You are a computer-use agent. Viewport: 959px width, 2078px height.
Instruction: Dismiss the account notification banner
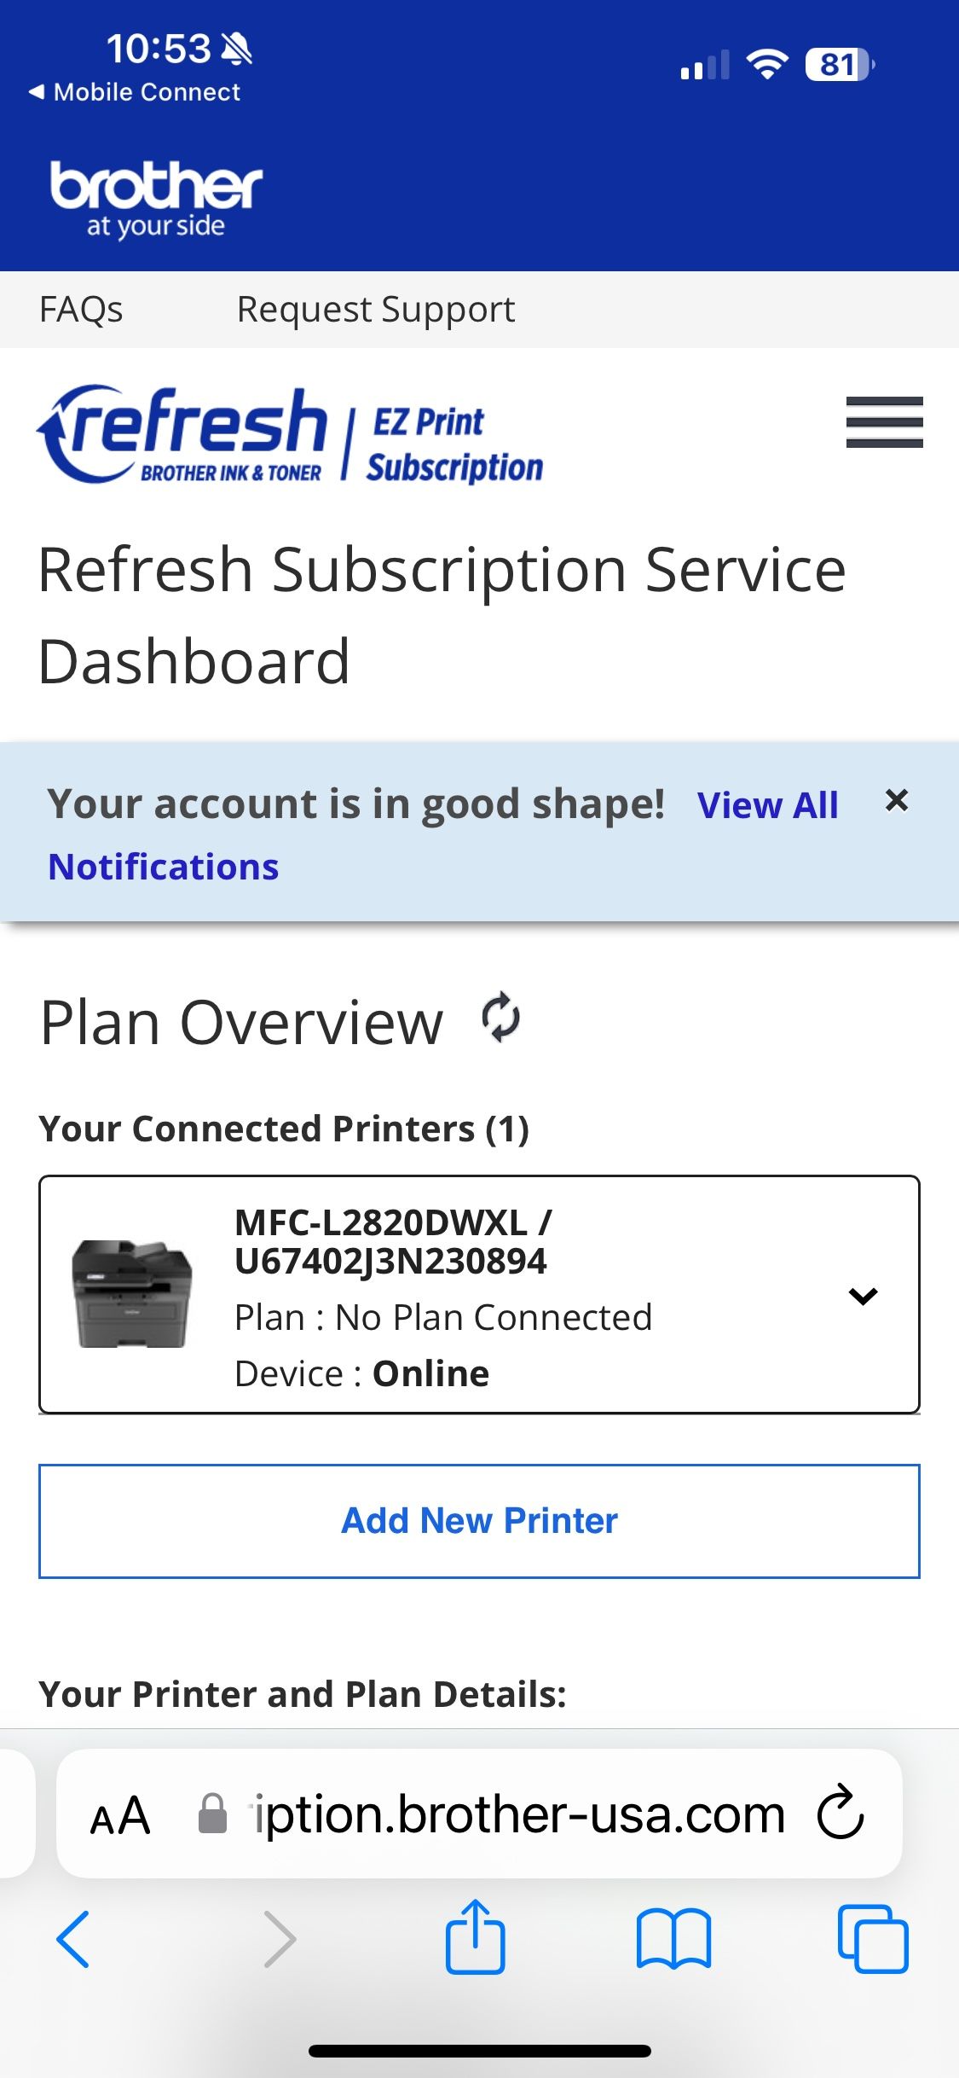pyautogui.click(x=896, y=800)
